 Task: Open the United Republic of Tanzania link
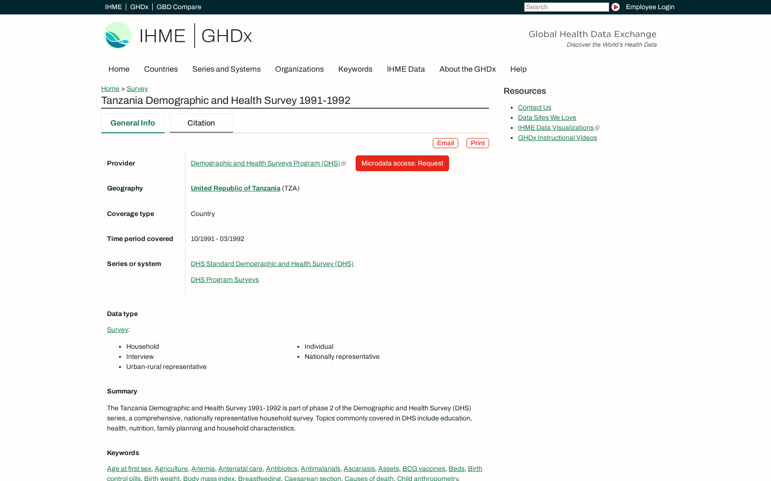coord(236,188)
